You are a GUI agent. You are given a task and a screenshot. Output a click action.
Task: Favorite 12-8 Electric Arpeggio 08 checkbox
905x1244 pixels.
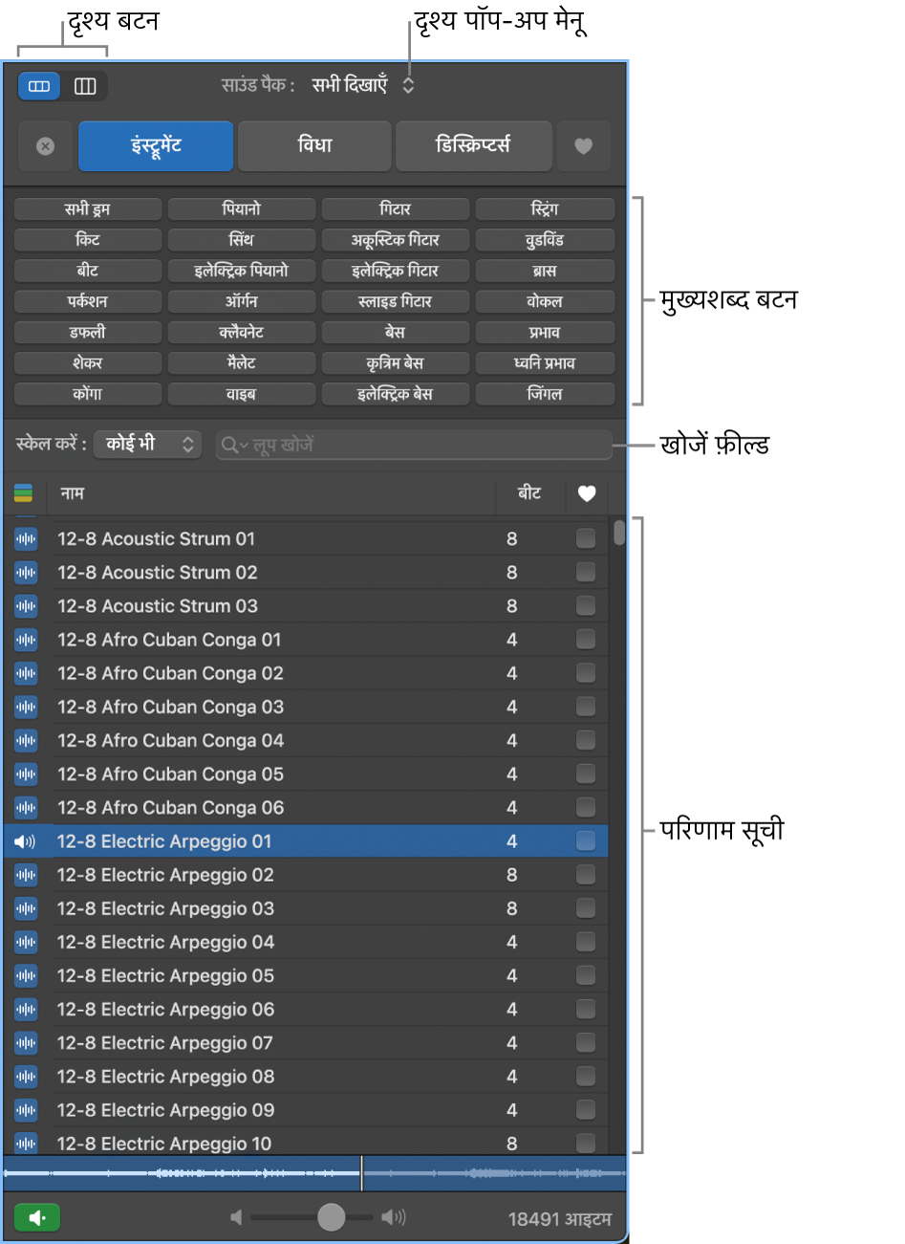586,1076
